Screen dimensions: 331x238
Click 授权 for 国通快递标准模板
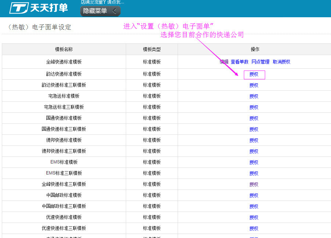click(254, 118)
